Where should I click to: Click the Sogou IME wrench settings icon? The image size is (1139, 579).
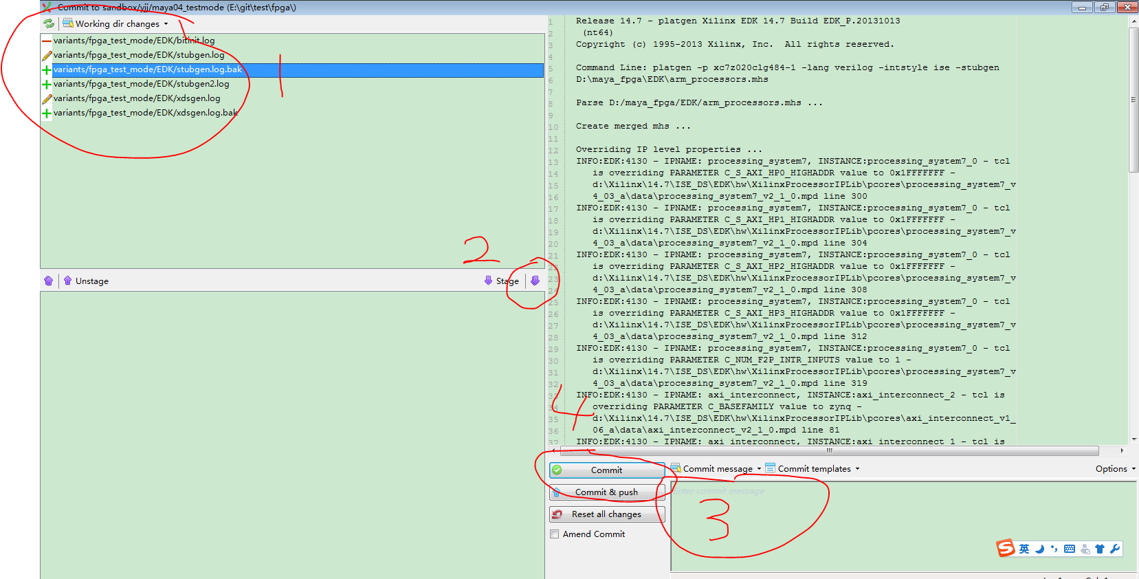coord(1114,549)
